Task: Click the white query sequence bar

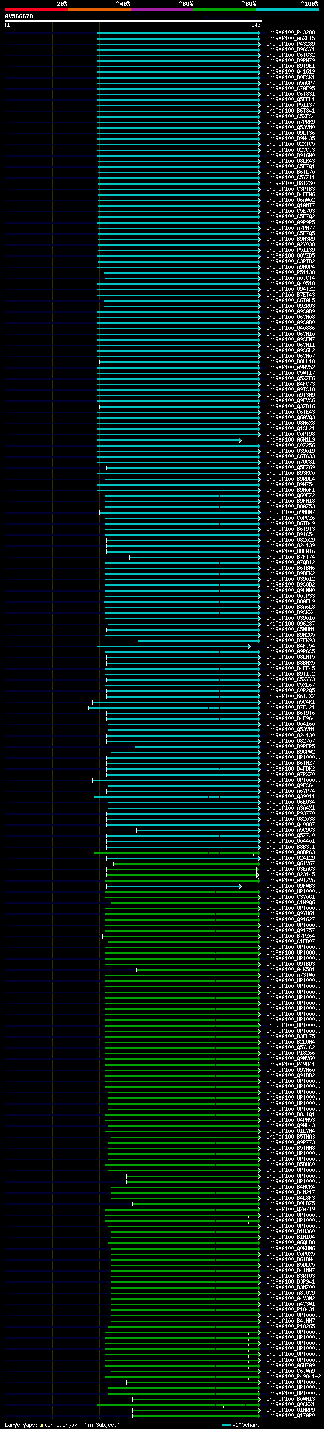Action: click(x=134, y=20)
